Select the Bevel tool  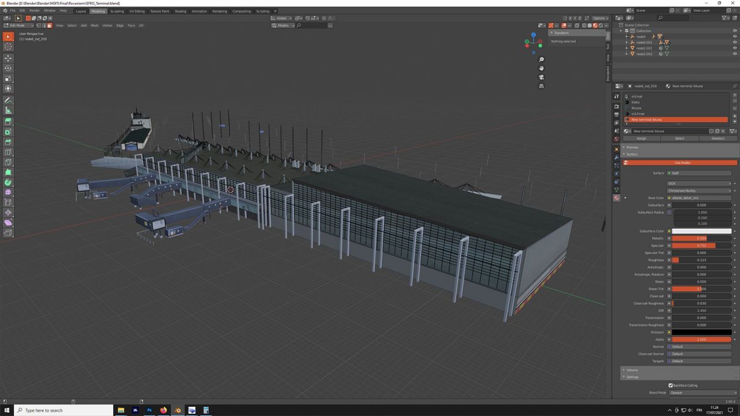pyautogui.click(x=8, y=142)
